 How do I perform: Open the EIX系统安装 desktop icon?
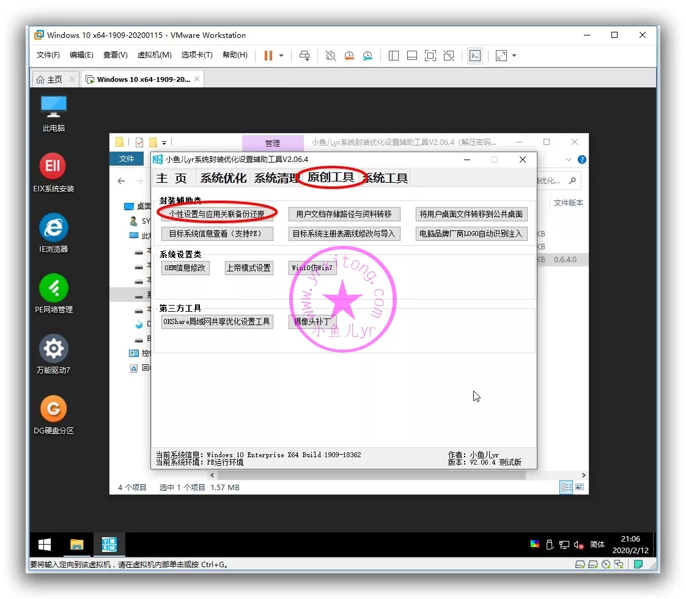pyautogui.click(x=53, y=166)
